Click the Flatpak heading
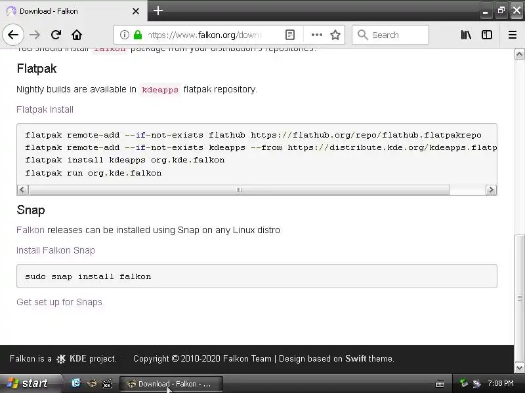Image resolution: width=525 pixels, height=393 pixels. (37, 69)
